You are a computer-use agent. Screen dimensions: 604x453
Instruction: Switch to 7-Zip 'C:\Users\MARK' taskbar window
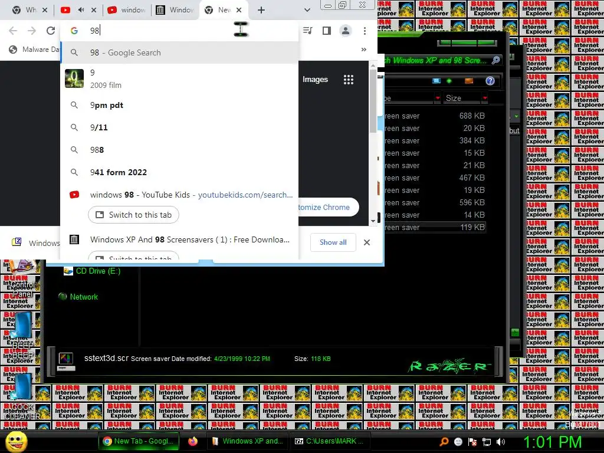[330, 441]
